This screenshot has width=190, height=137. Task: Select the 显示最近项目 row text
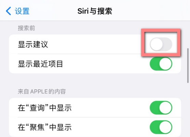pos(40,64)
